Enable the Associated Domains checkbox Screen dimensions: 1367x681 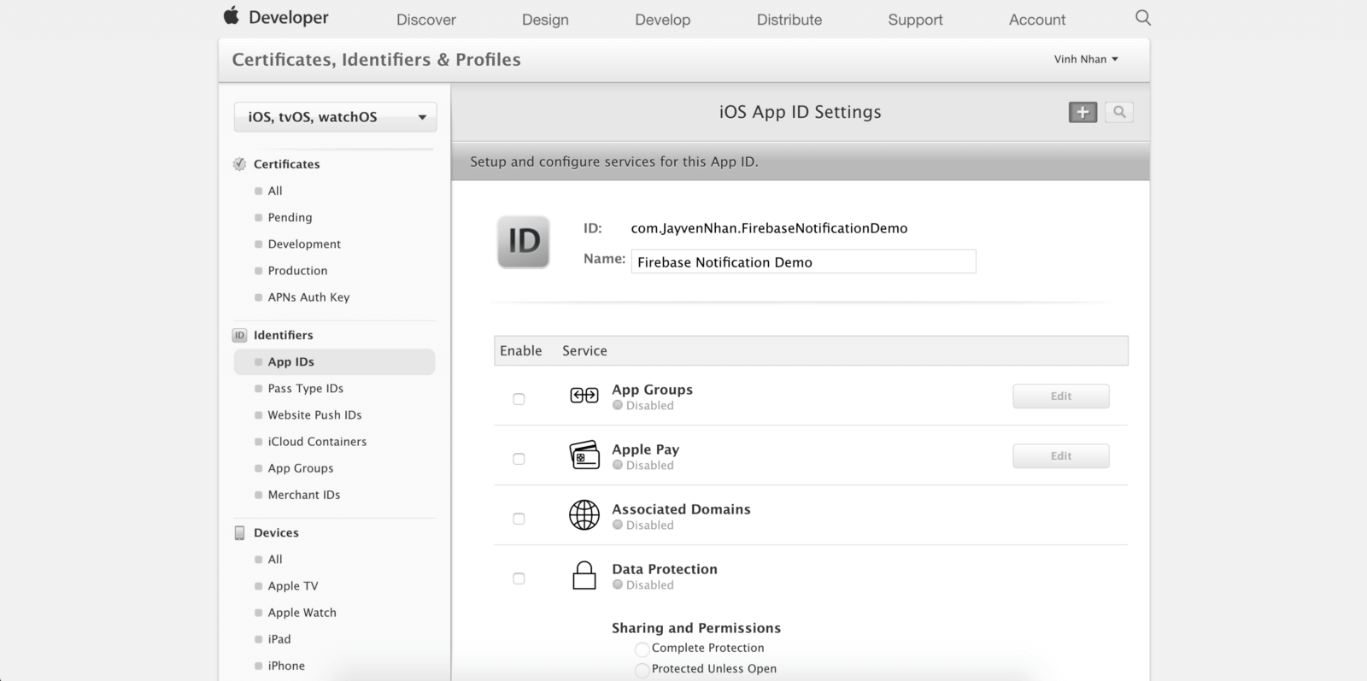point(519,519)
